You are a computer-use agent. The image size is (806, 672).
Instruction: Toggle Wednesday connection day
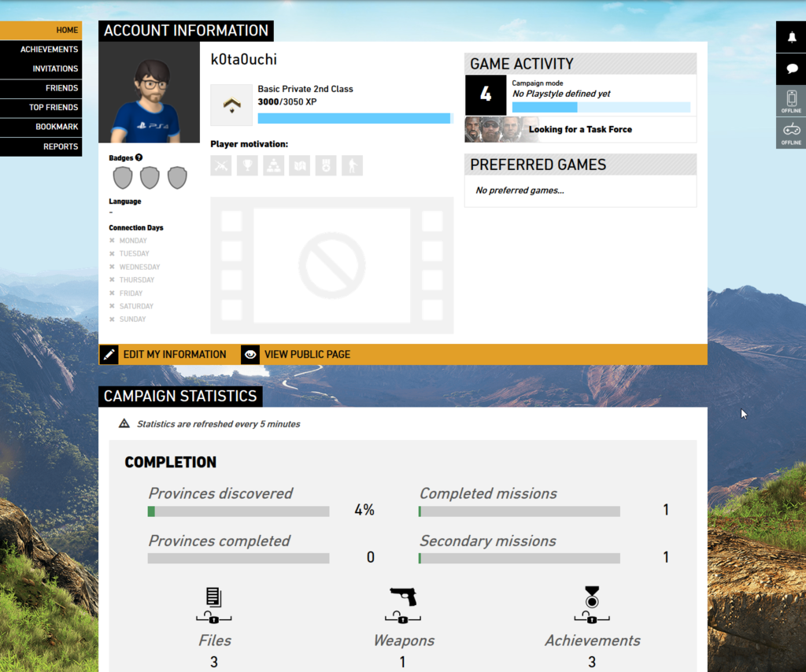coord(135,268)
